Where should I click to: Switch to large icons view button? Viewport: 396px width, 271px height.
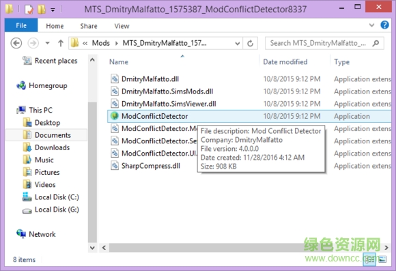click(x=382, y=259)
